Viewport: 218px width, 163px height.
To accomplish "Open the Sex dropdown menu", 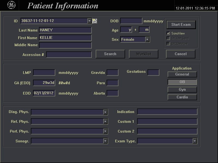I will (x=147, y=39).
